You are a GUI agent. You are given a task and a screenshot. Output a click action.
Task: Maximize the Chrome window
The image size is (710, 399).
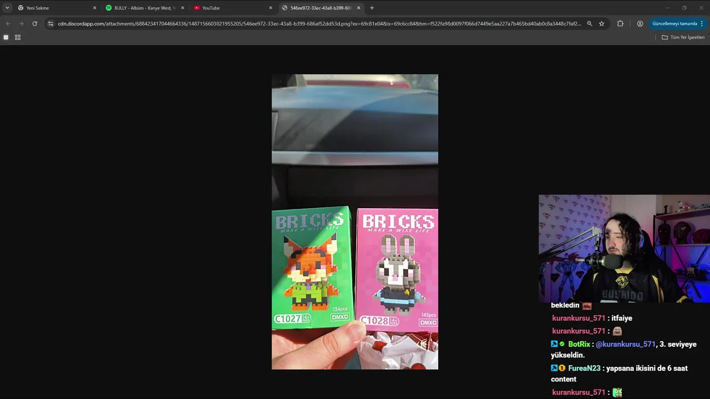point(684,8)
